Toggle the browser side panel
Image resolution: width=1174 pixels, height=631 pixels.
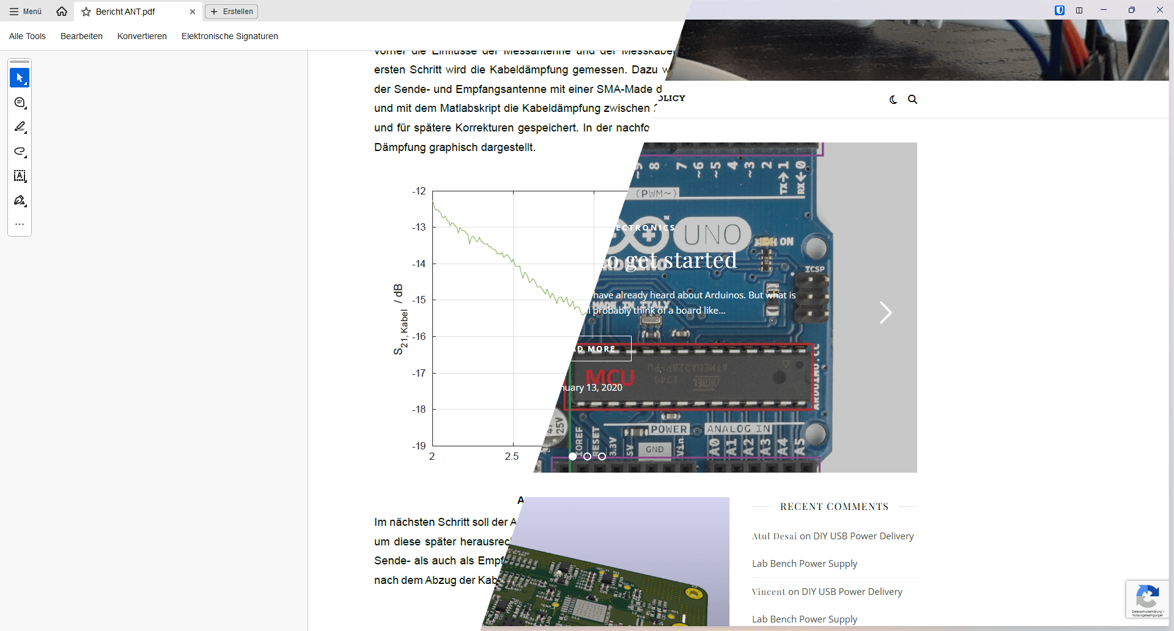point(1080,10)
